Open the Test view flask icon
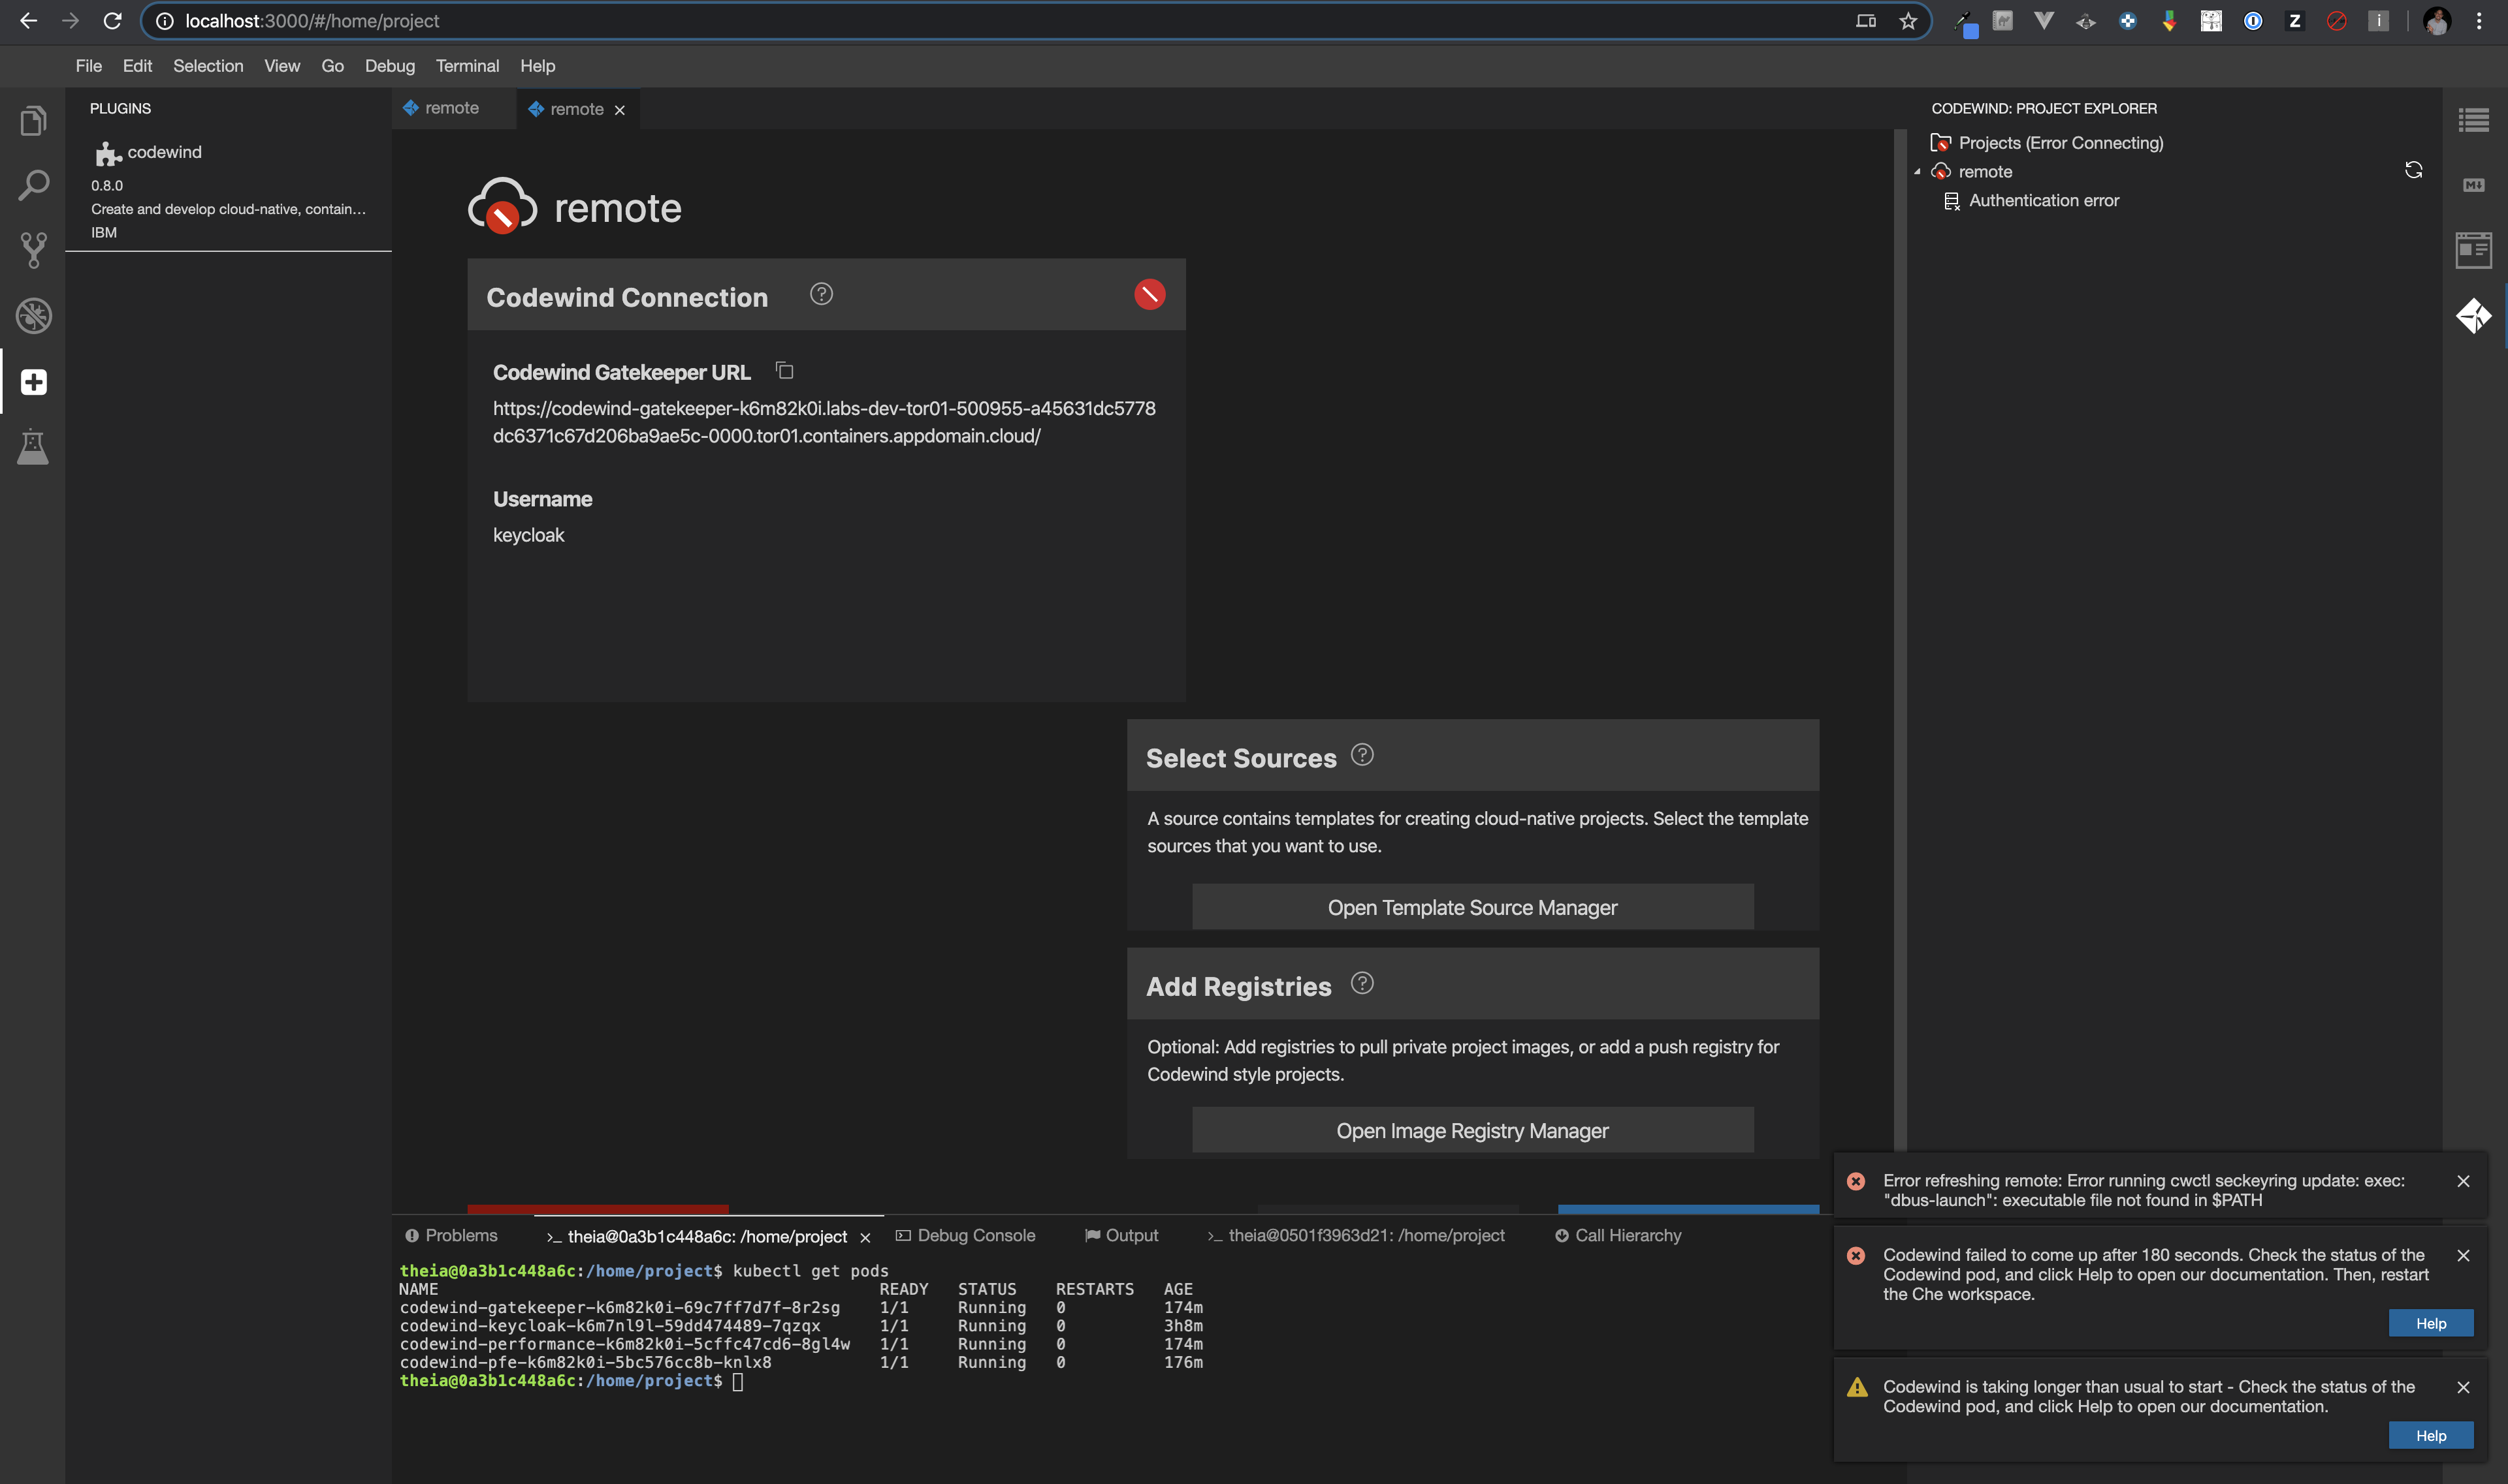 pyautogui.click(x=33, y=447)
